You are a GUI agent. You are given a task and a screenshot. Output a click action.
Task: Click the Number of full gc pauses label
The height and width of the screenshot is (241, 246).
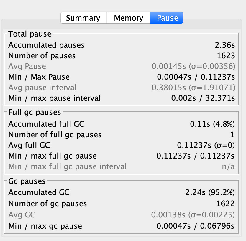[x=55, y=135]
